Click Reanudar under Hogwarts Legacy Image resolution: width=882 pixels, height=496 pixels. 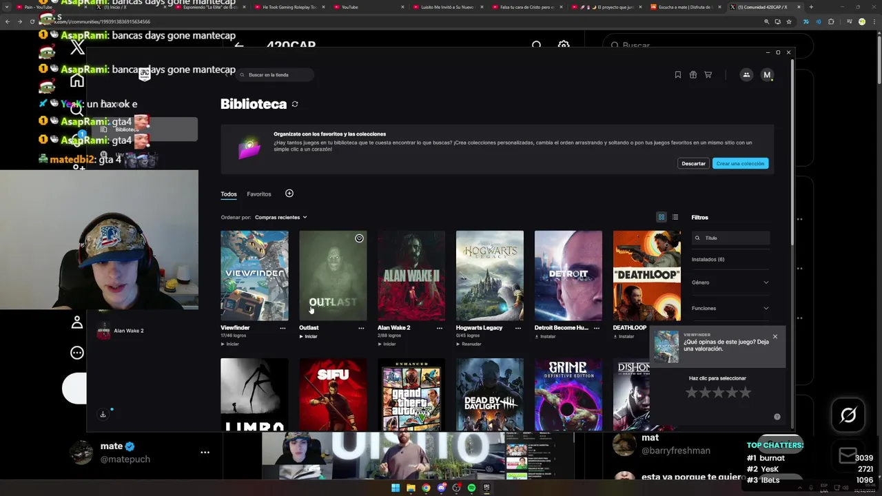click(x=469, y=344)
